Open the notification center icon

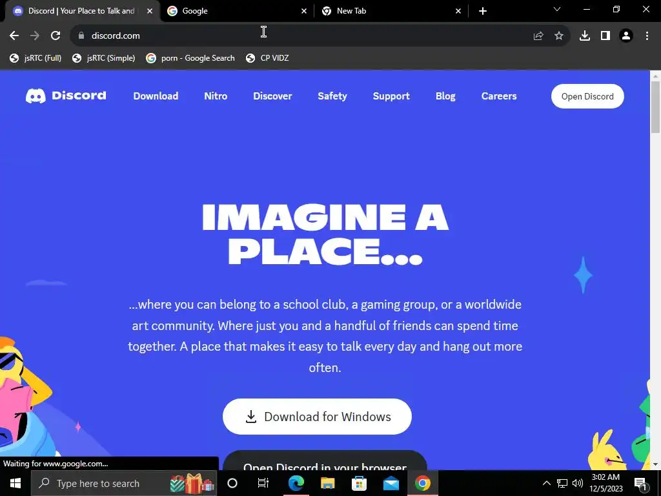(x=640, y=483)
